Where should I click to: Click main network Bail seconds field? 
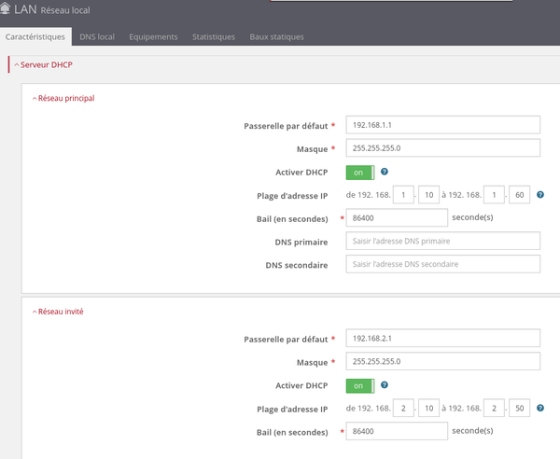coord(396,217)
